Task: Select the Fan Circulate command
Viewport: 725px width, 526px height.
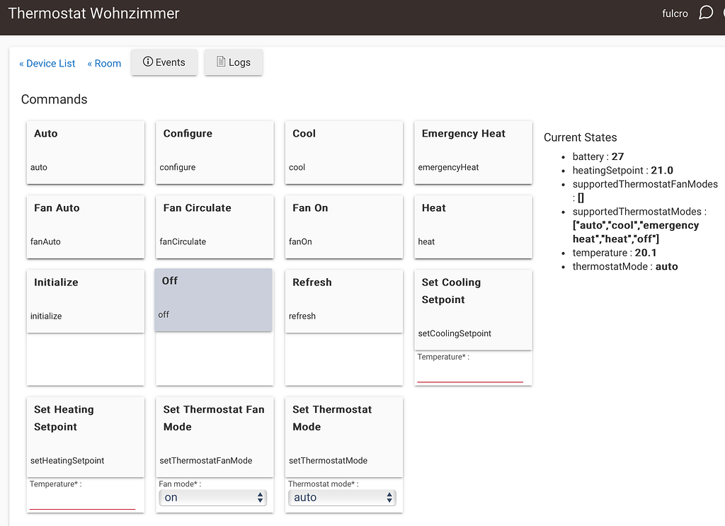Action: [x=215, y=226]
